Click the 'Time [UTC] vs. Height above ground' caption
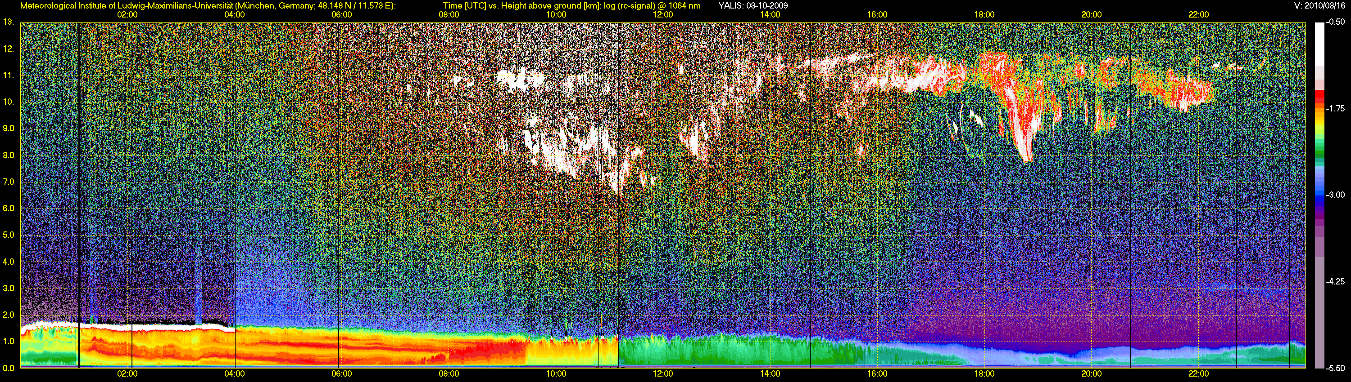1351x382 pixels. click(571, 6)
